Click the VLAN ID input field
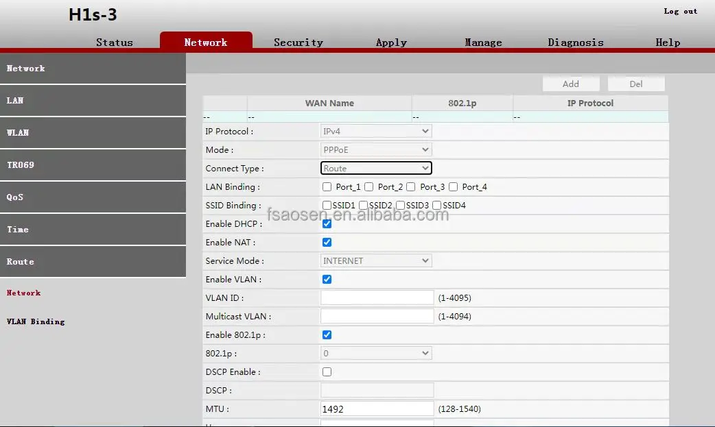 tap(377, 297)
